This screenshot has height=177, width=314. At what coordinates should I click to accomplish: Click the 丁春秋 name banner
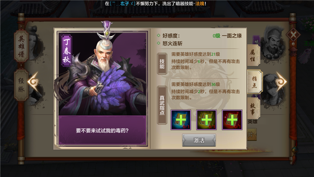coord(67,50)
